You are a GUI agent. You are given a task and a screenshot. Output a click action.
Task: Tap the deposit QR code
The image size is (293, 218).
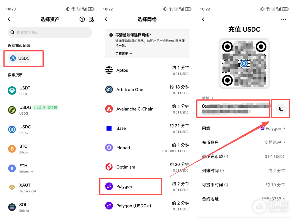244,63
